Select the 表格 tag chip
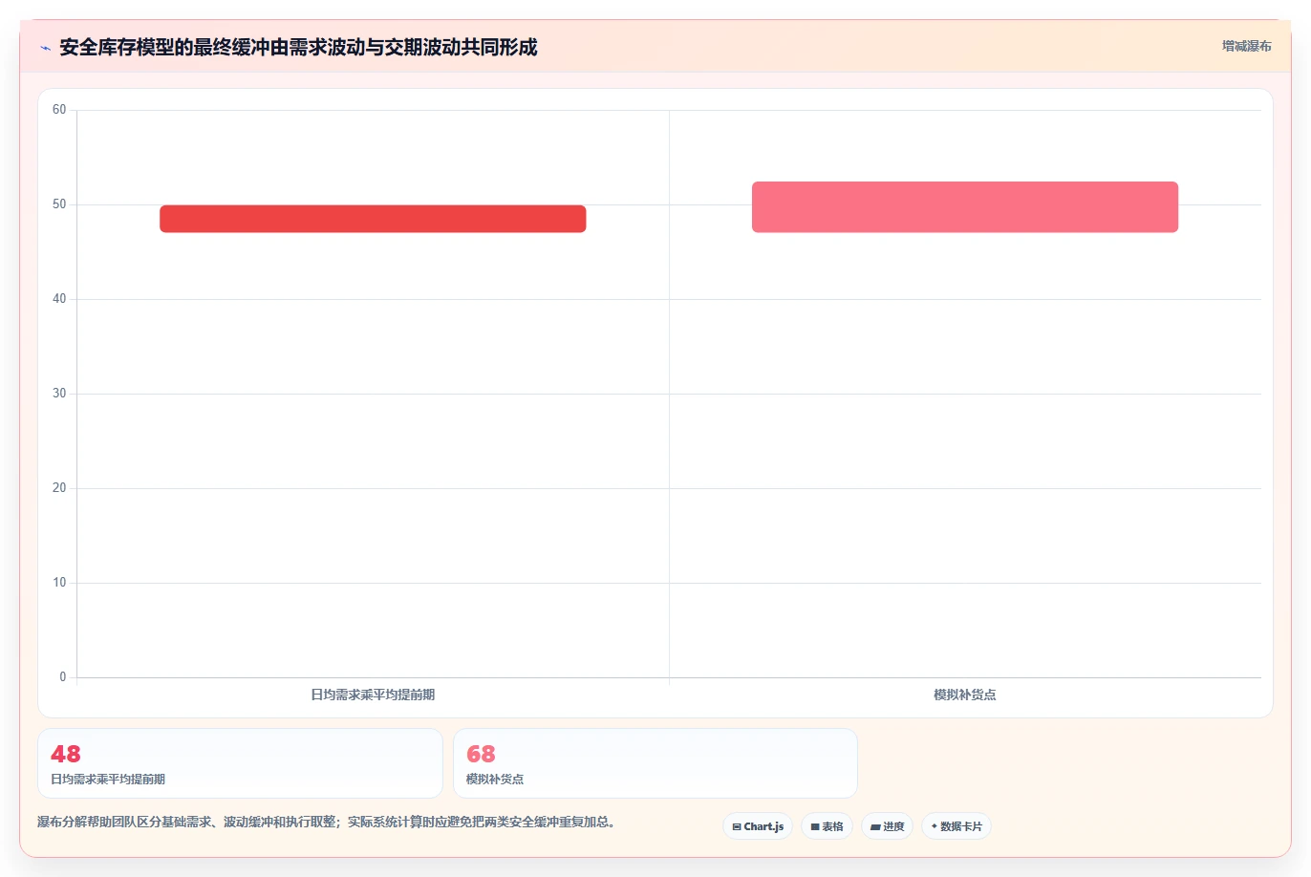Screen dimensions: 1311x877 [x=827, y=826]
